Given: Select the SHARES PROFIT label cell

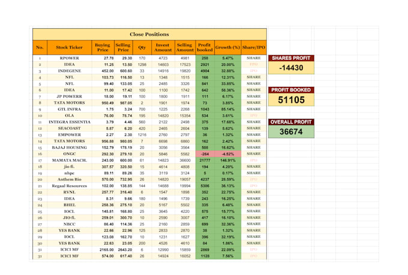Looking at the screenshot, I should click(291, 58).
